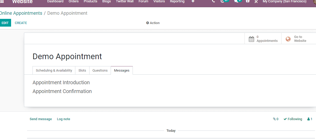The height and width of the screenshot is (139, 316).
Task: Click the gift icon in top bar
Action: (x=248, y=1)
